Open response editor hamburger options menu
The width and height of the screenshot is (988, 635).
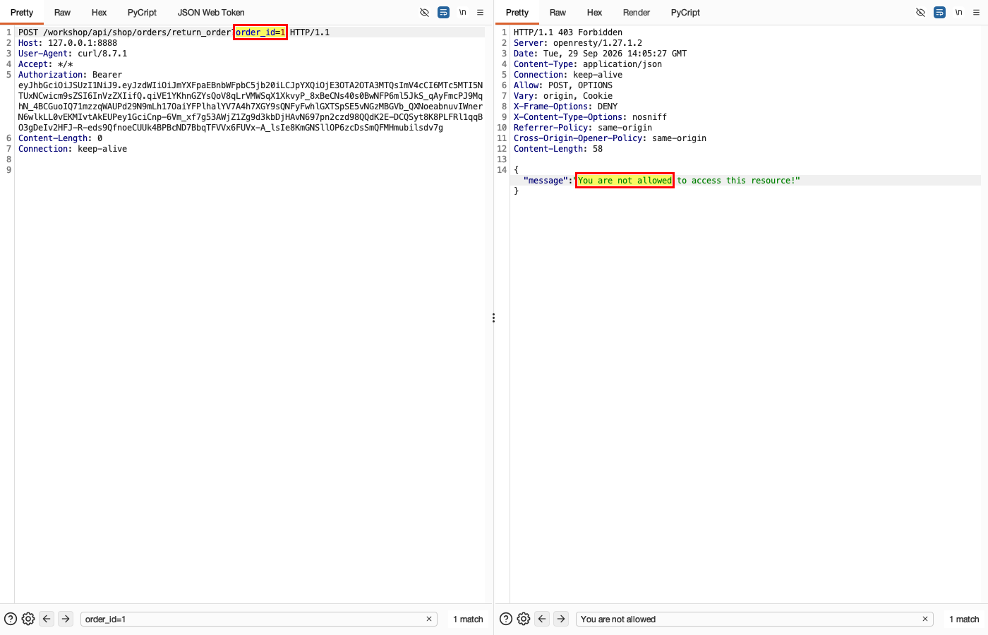click(976, 12)
